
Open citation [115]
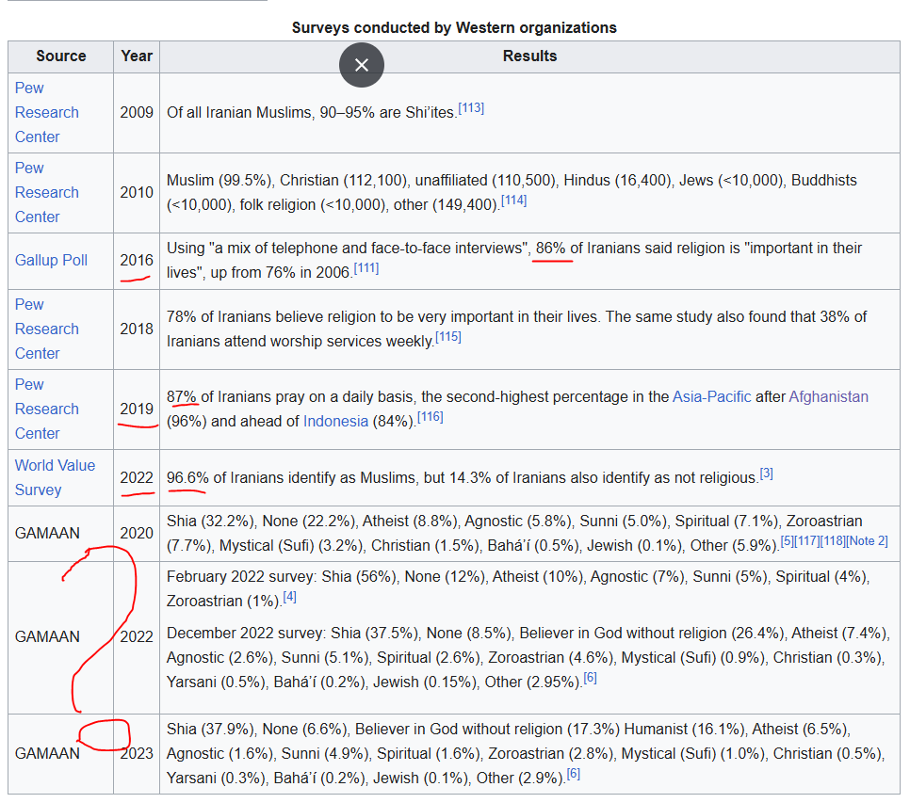click(x=448, y=336)
